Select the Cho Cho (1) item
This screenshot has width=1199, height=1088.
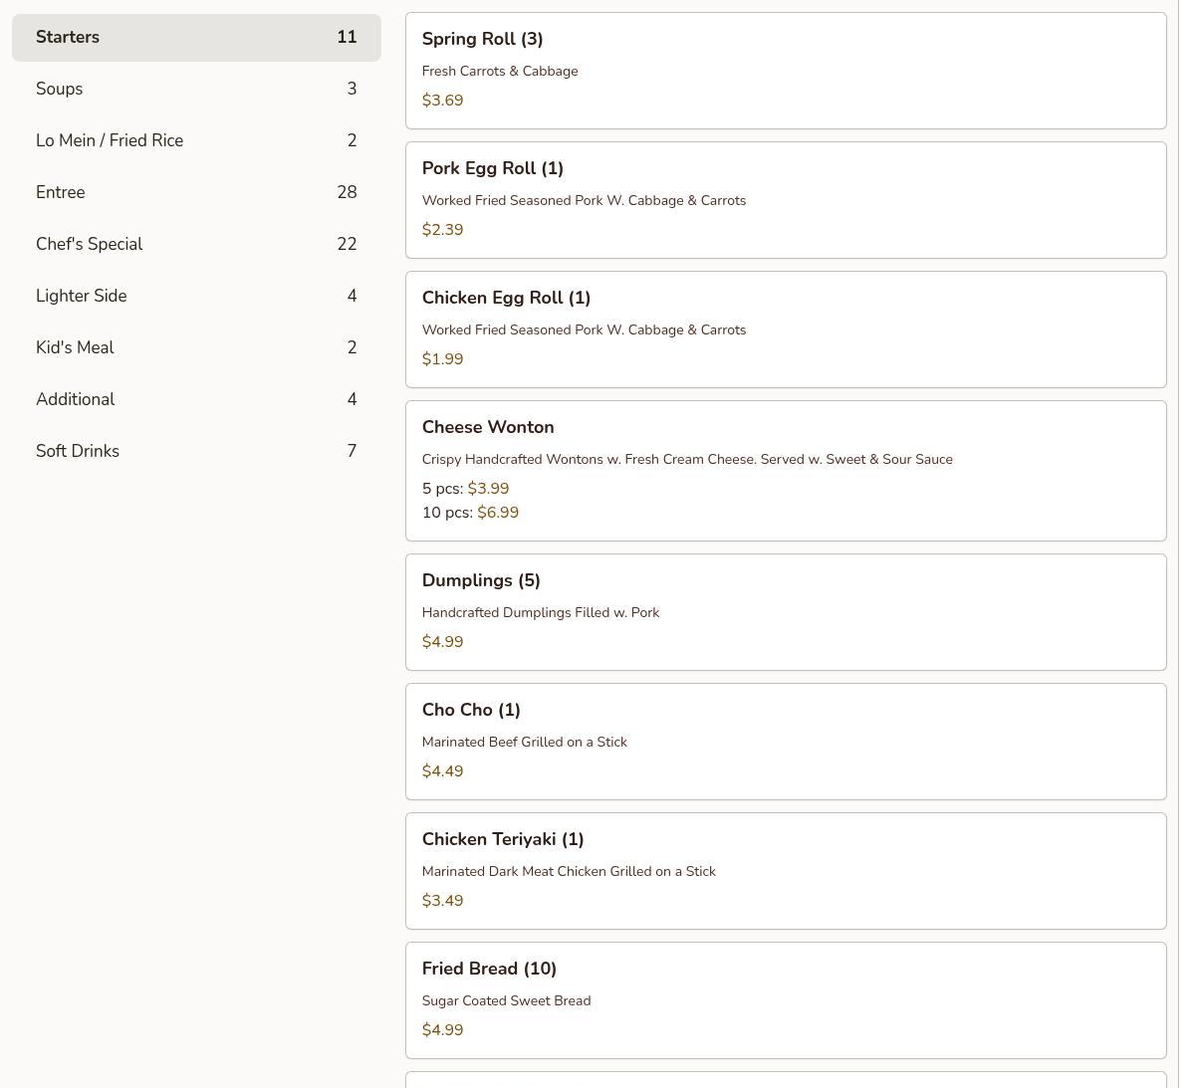click(785, 742)
